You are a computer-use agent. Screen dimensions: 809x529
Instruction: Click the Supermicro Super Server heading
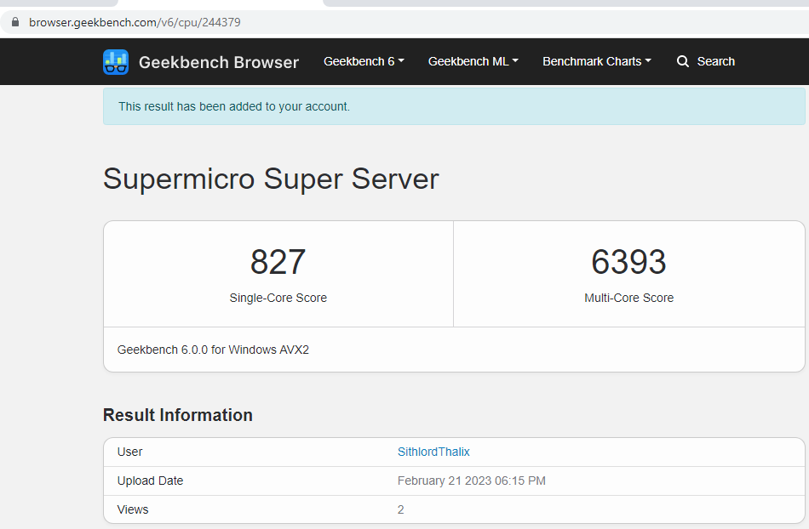click(x=271, y=179)
